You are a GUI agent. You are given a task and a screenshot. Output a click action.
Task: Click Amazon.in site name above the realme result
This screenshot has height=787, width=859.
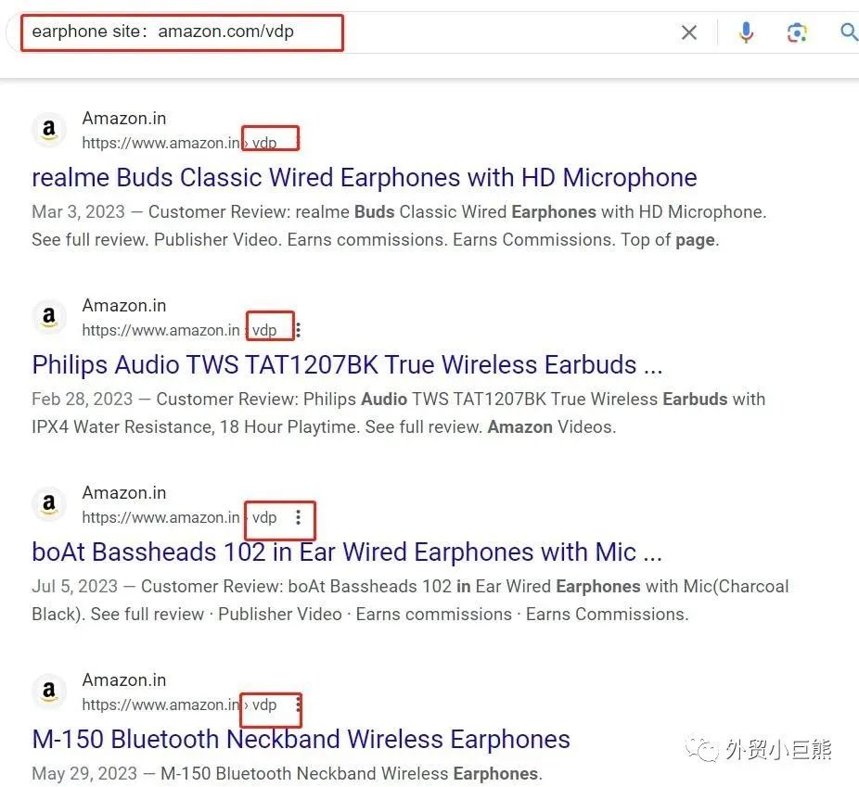[124, 118]
